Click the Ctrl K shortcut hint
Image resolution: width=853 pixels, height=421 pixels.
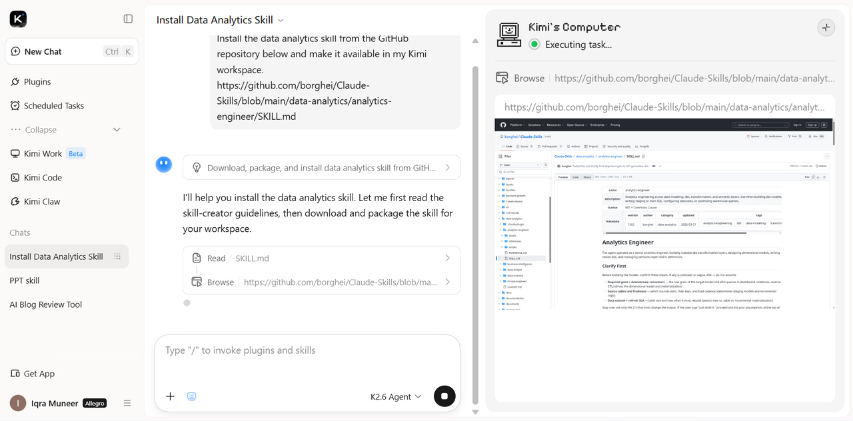[x=119, y=51]
